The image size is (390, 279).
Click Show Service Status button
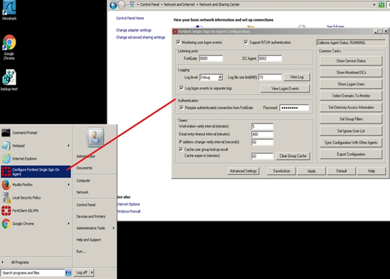(x=351, y=61)
